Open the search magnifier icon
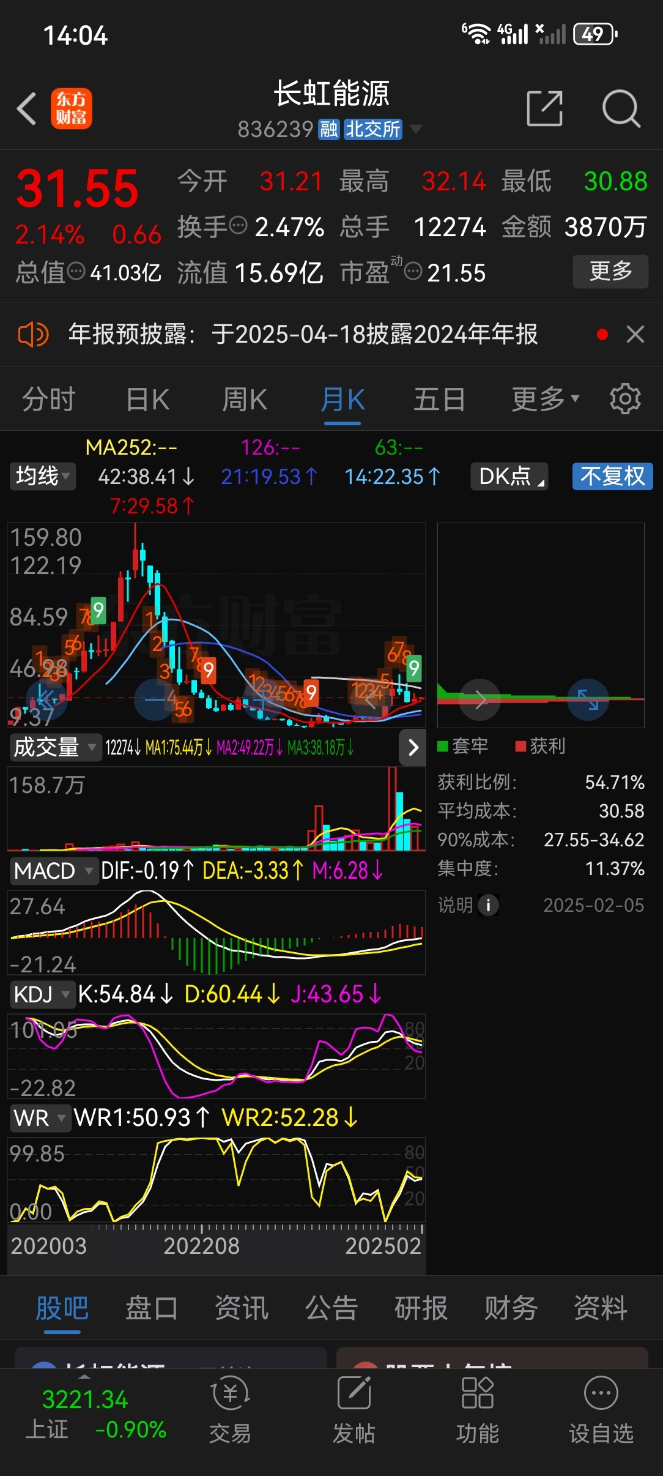 tap(621, 108)
